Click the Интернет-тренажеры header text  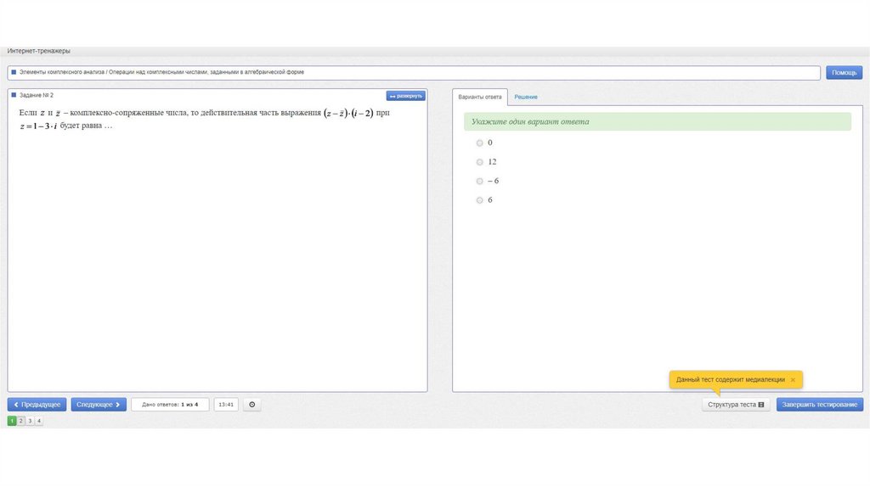39,51
